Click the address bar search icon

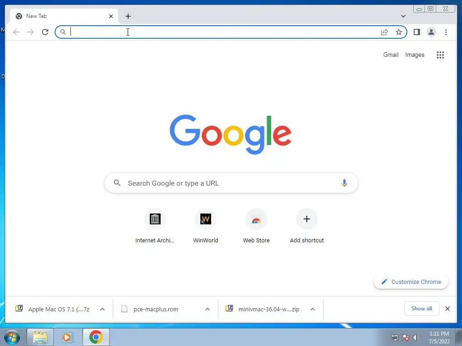tap(63, 32)
